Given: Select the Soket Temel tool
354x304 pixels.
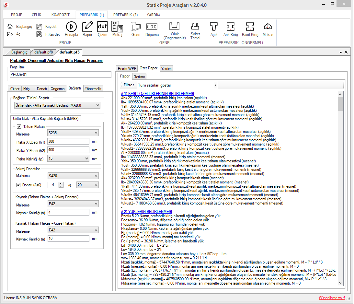Looking at the screenshot, I should pos(195,31).
